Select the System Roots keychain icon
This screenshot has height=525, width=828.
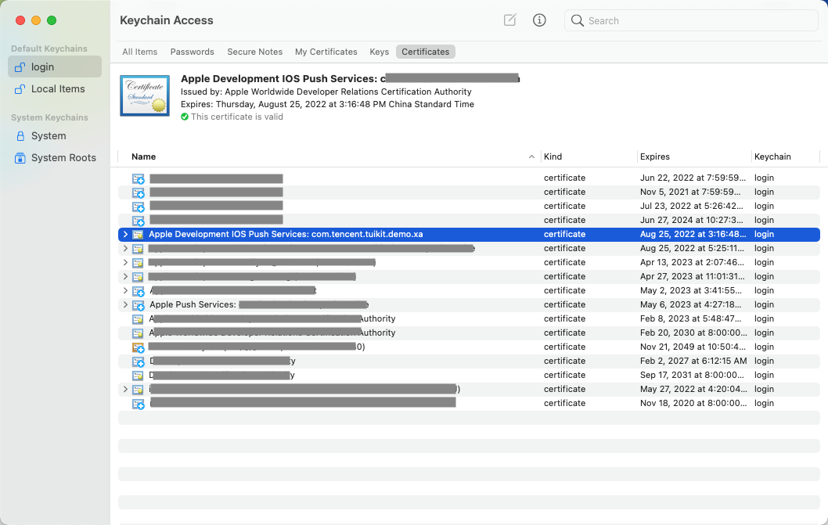(20, 158)
